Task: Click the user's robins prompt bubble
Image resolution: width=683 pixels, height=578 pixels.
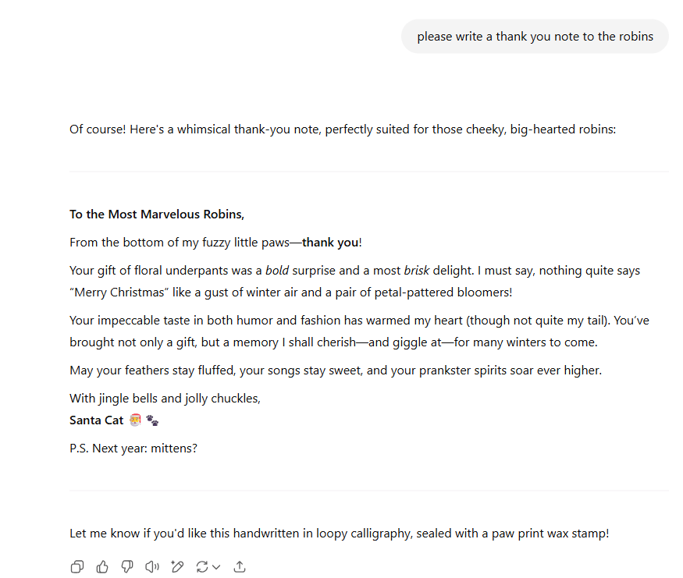Action: [535, 37]
